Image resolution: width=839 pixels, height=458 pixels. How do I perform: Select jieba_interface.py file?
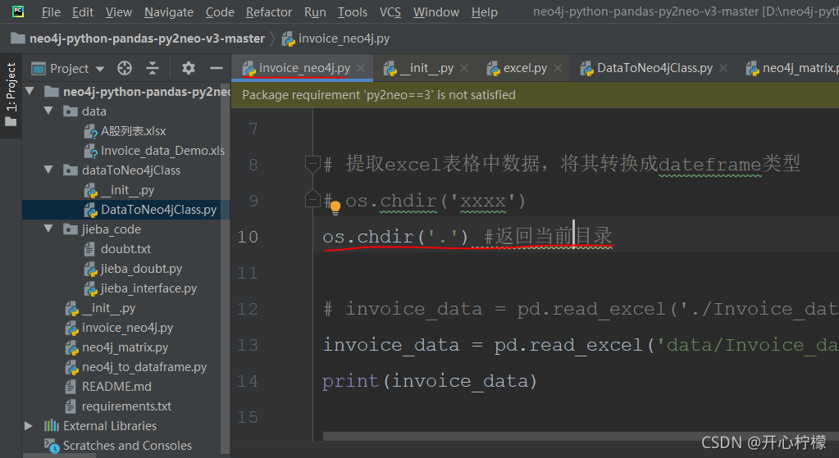[140, 288]
